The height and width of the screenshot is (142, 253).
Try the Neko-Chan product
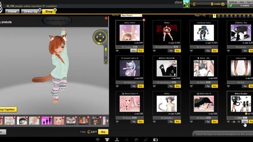134,121
